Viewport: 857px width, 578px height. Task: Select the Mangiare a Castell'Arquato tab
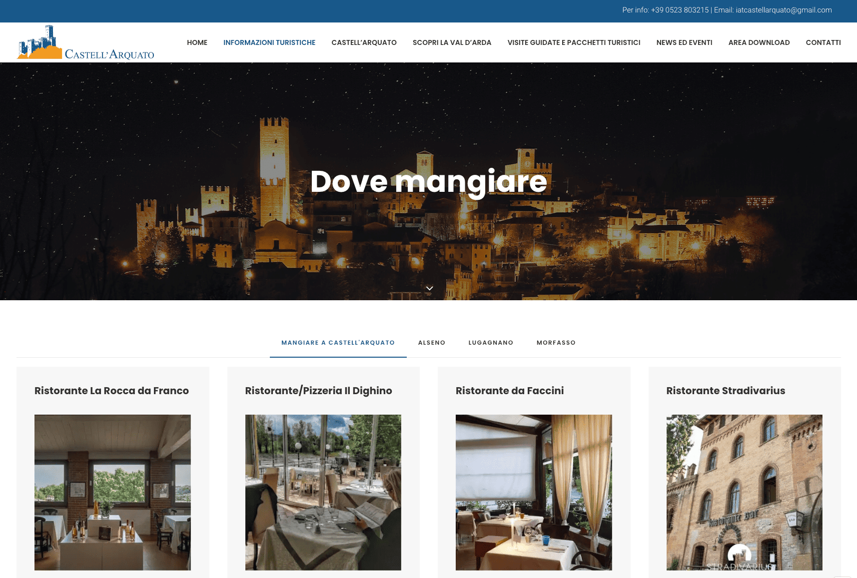[338, 343]
